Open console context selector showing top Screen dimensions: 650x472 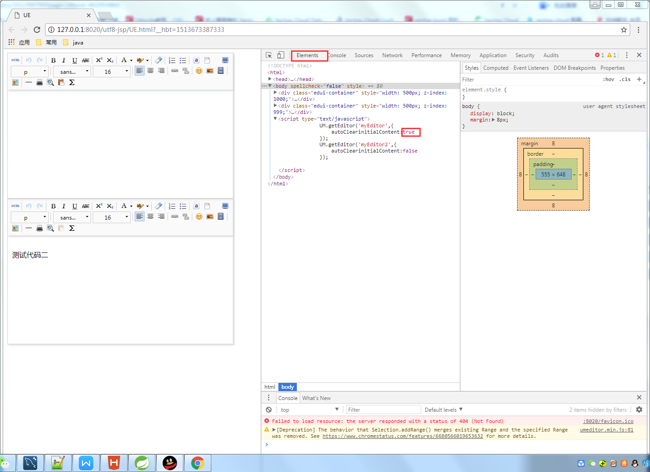309,410
